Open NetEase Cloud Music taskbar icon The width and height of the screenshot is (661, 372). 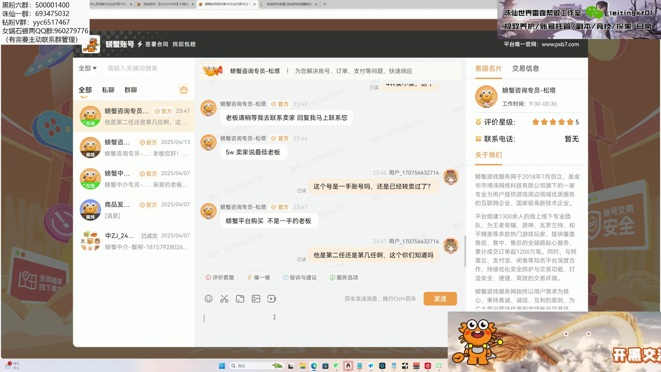428,366
